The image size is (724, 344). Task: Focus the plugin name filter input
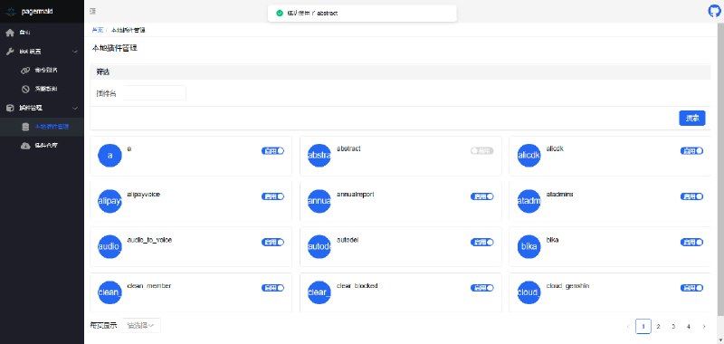point(154,93)
